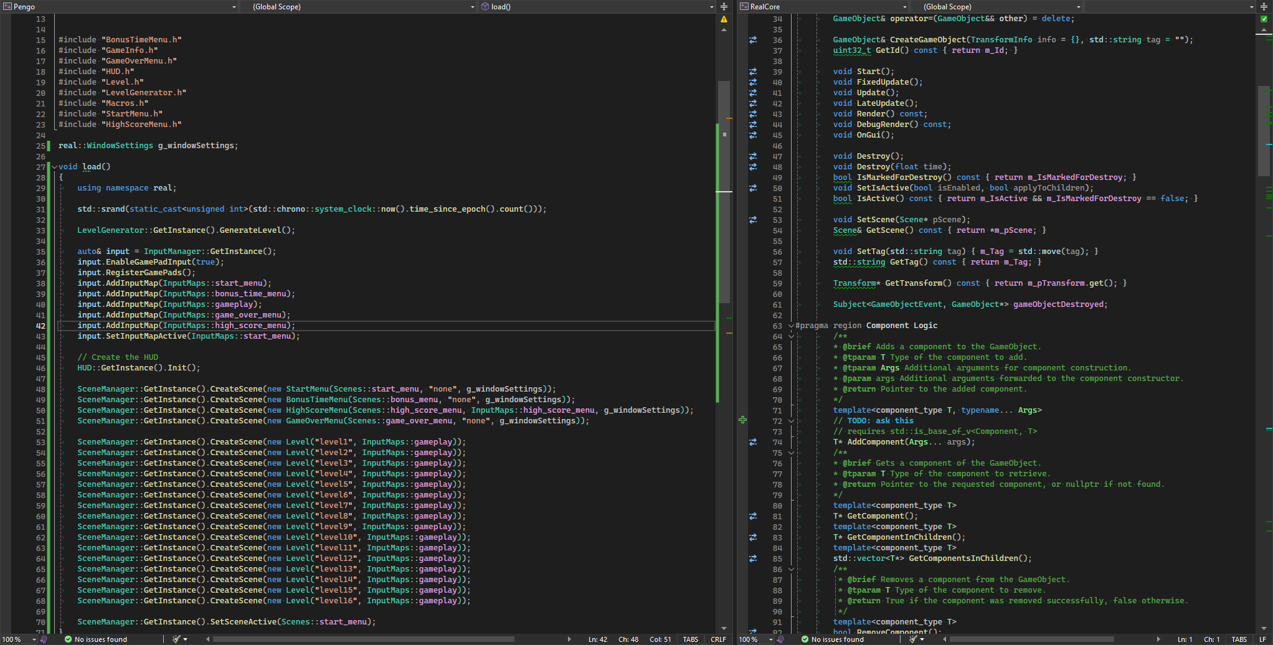Collapse the void load() function
The width and height of the screenshot is (1273, 645).
pyautogui.click(x=54, y=167)
